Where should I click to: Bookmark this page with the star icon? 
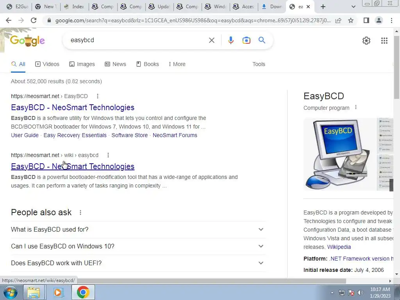pyautogui.click(x=351, y=20)
